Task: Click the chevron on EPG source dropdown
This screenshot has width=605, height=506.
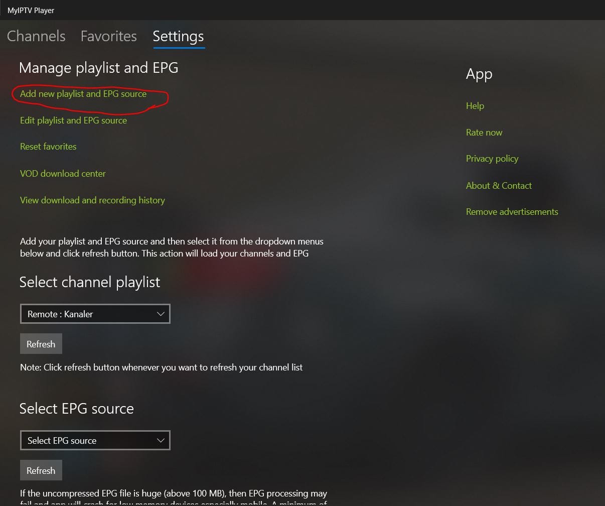Action: (161, 440)
